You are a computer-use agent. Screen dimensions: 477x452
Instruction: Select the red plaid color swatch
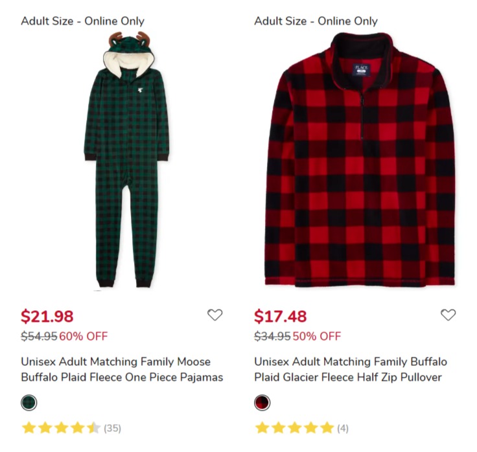point(262,403)
